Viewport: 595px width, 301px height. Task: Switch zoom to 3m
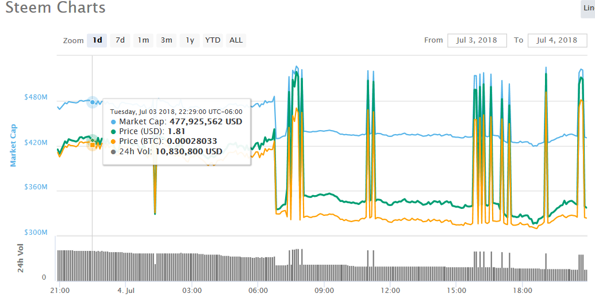[x=166, y=40]
